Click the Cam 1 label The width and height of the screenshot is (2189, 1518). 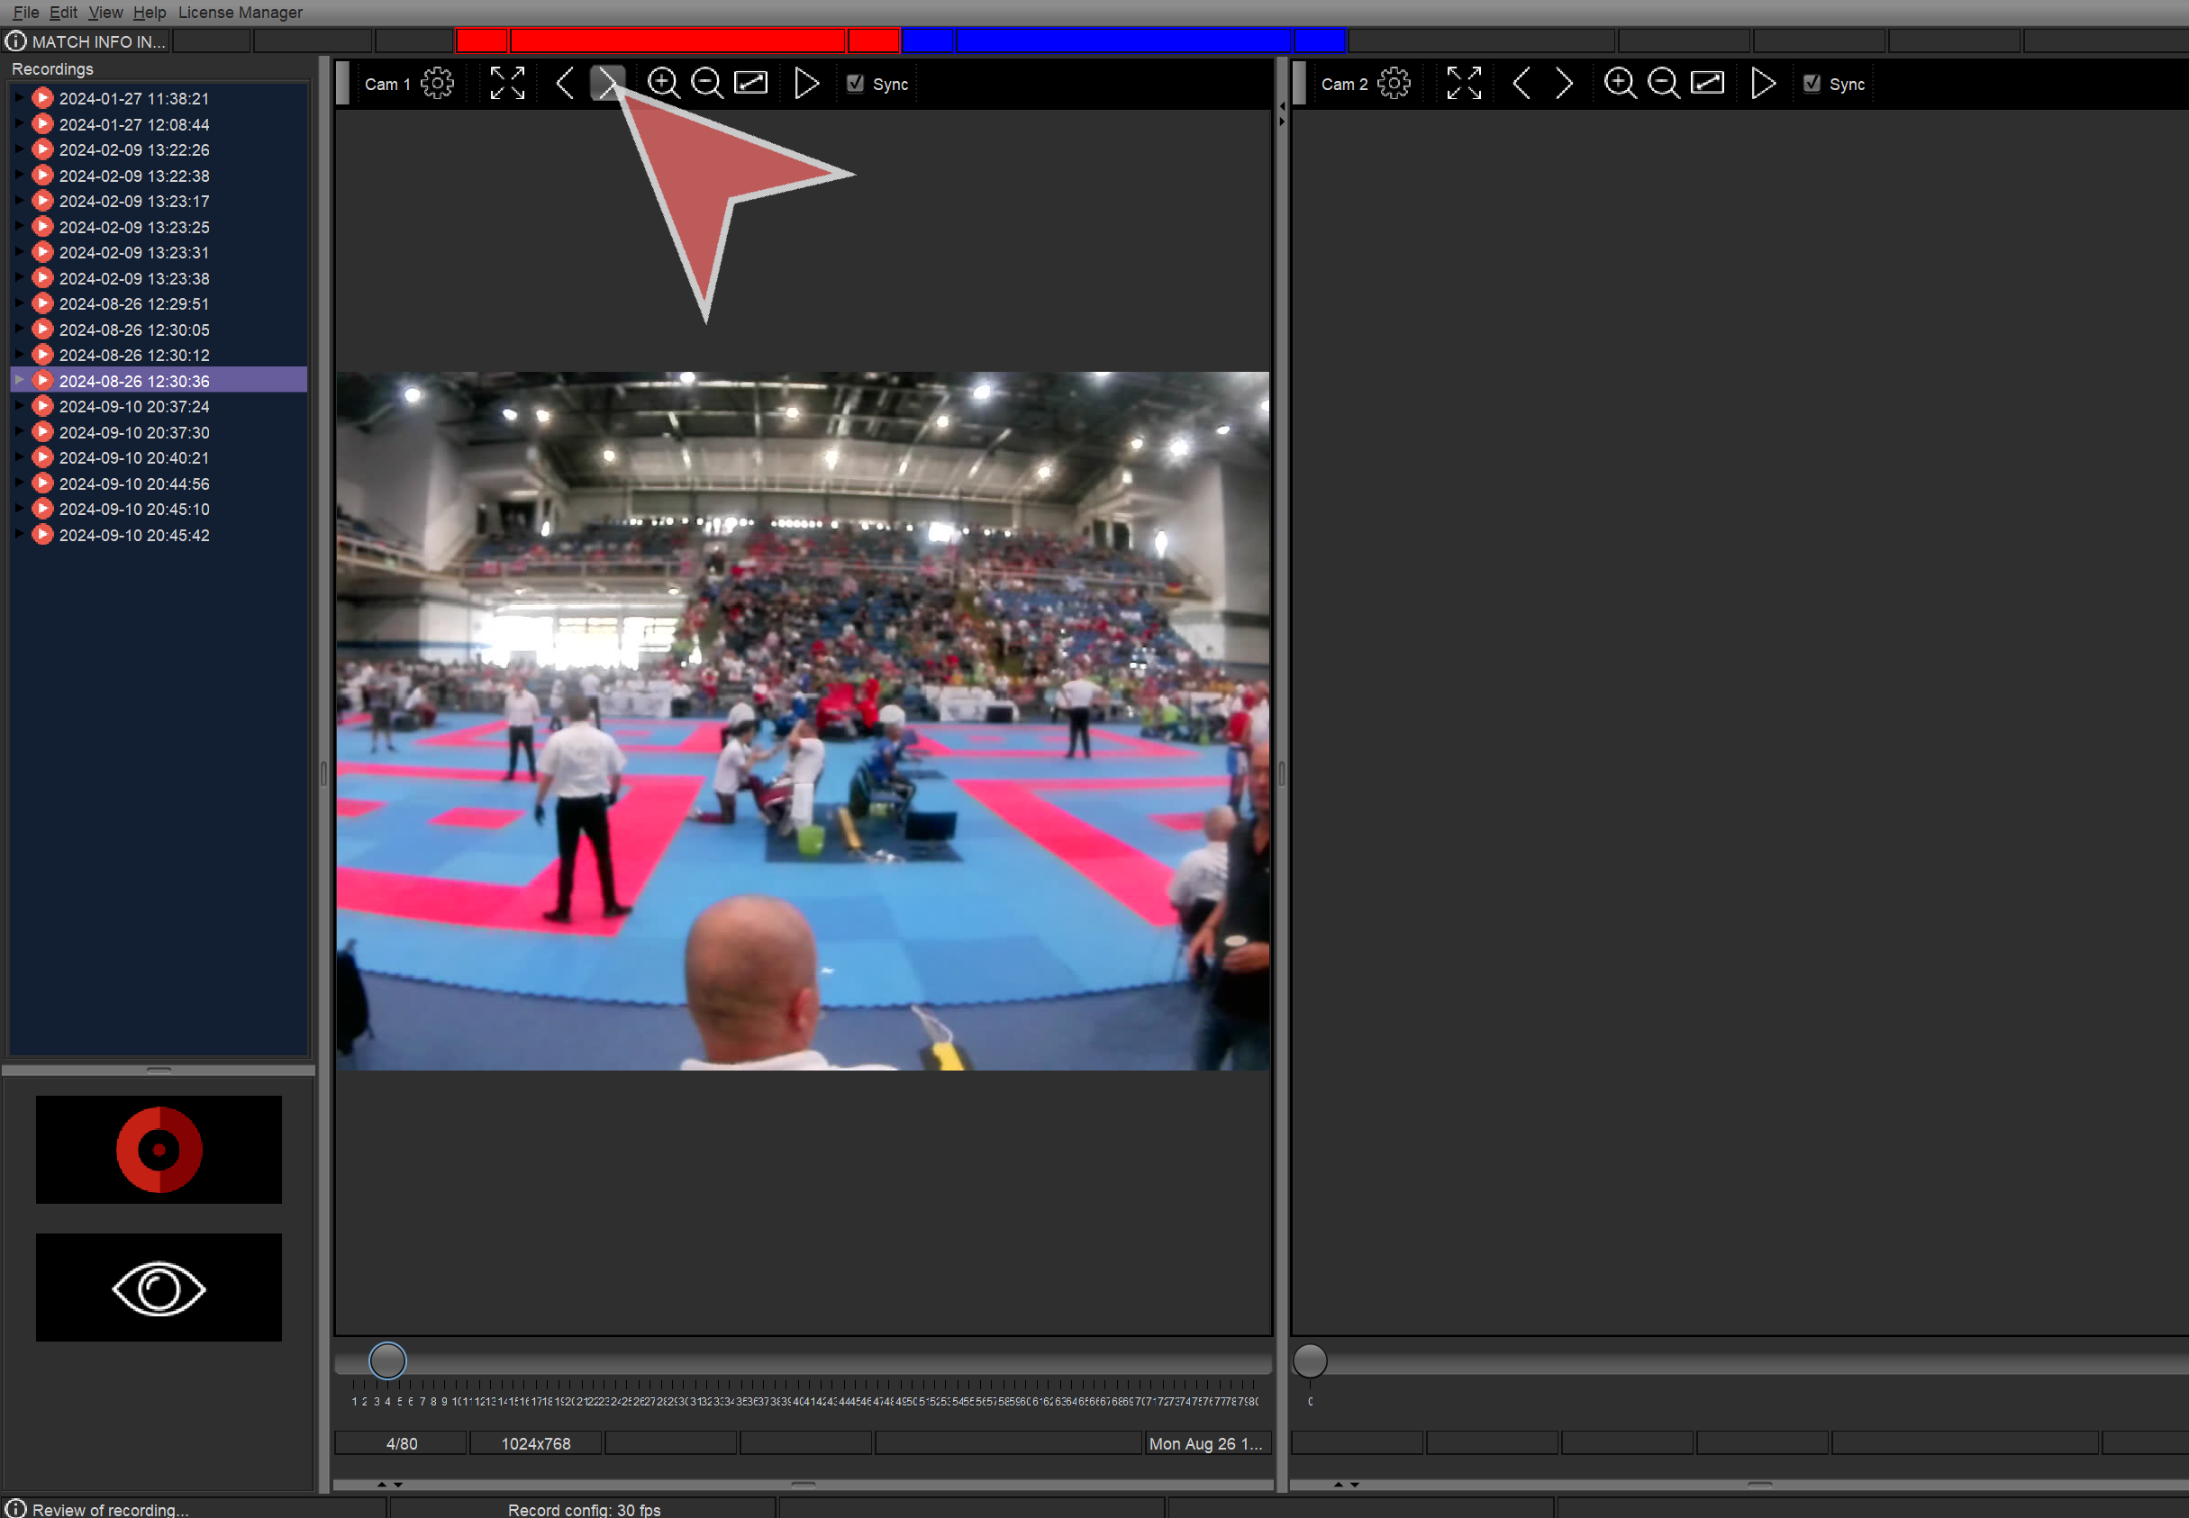point(387,84)
